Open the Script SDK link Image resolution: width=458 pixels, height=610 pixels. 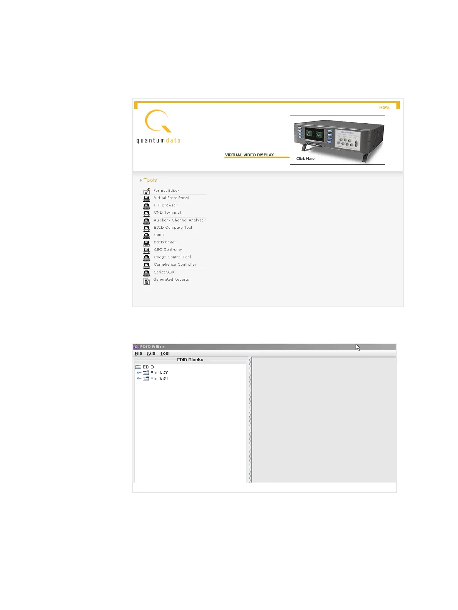pyautogui.click(x=164, y=272)
